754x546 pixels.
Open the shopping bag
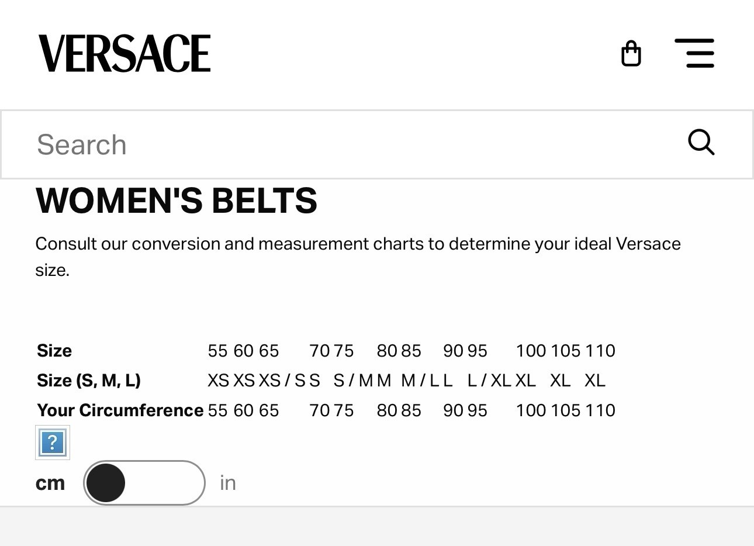tap(631, 54)
